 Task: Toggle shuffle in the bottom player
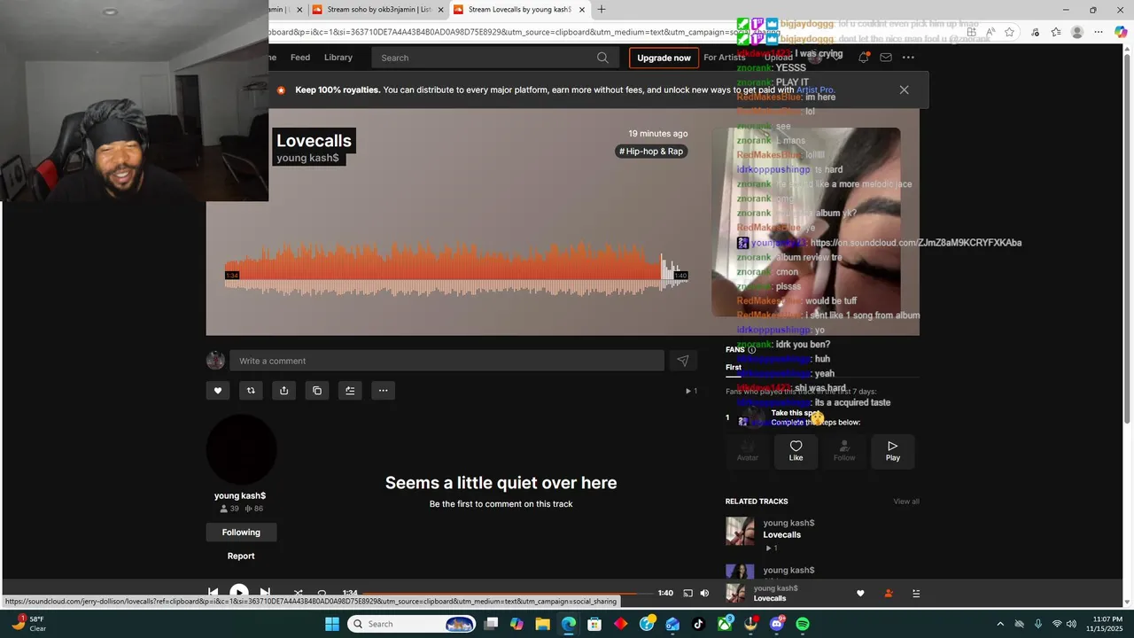click(x=298, y=593)
